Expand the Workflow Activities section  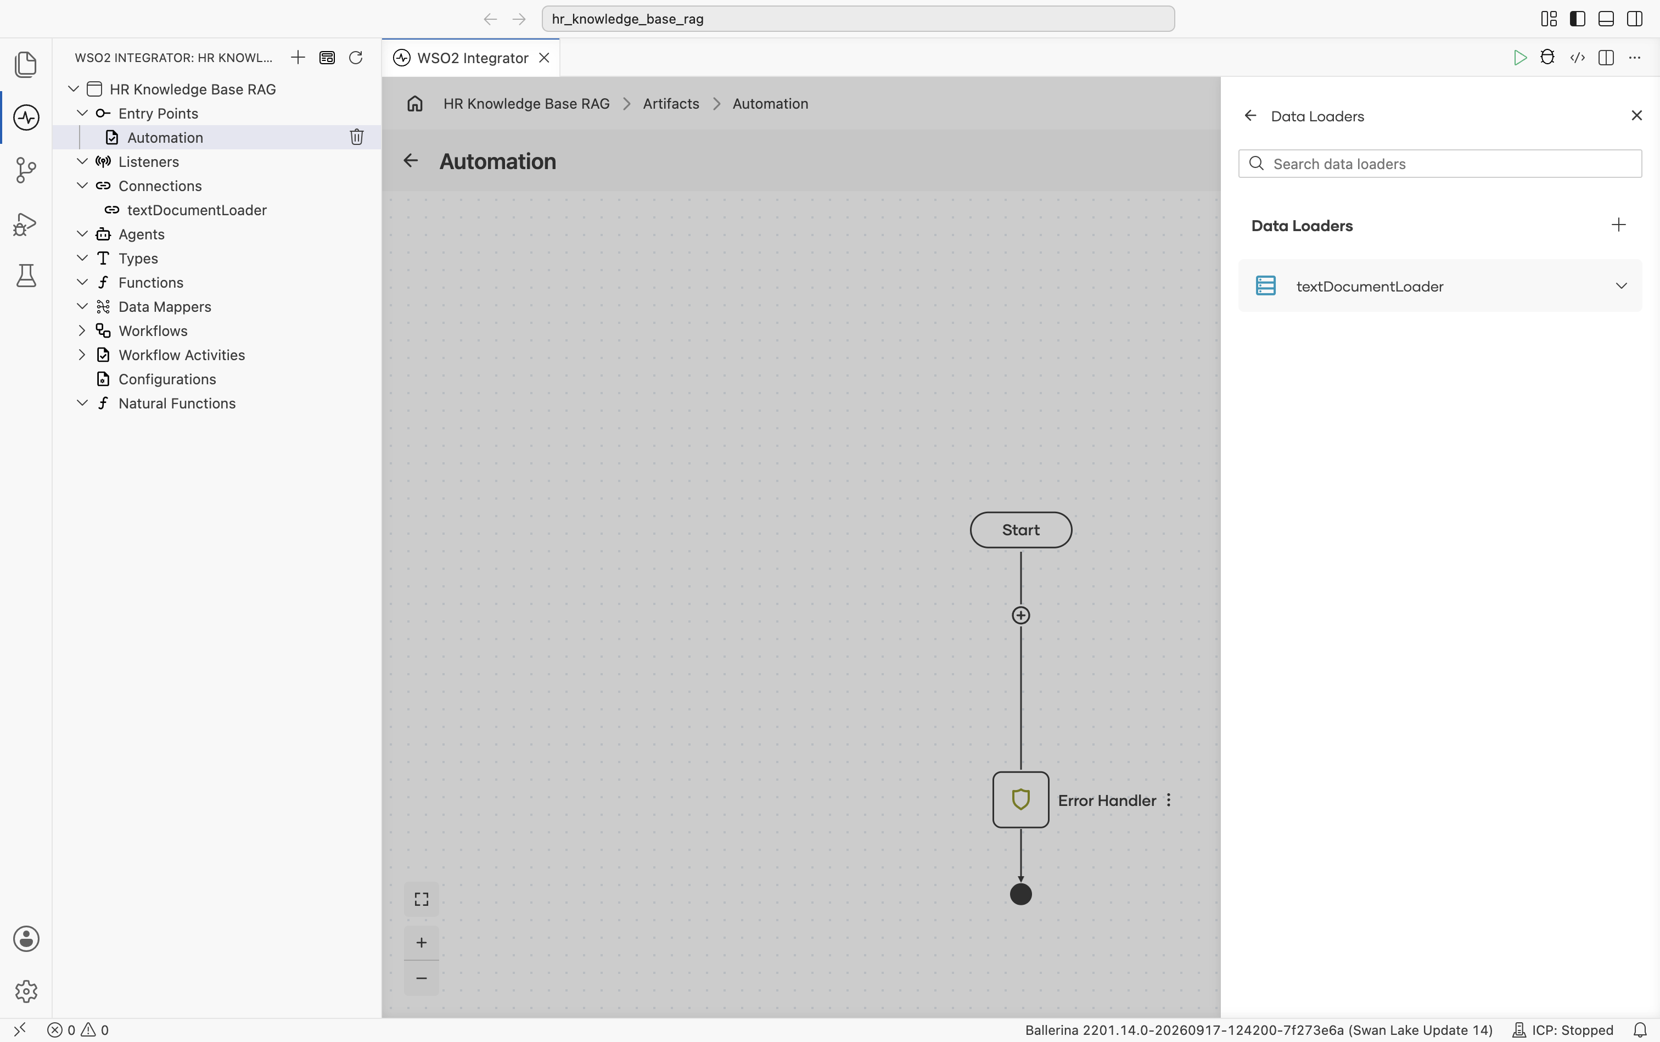point(82,354)
